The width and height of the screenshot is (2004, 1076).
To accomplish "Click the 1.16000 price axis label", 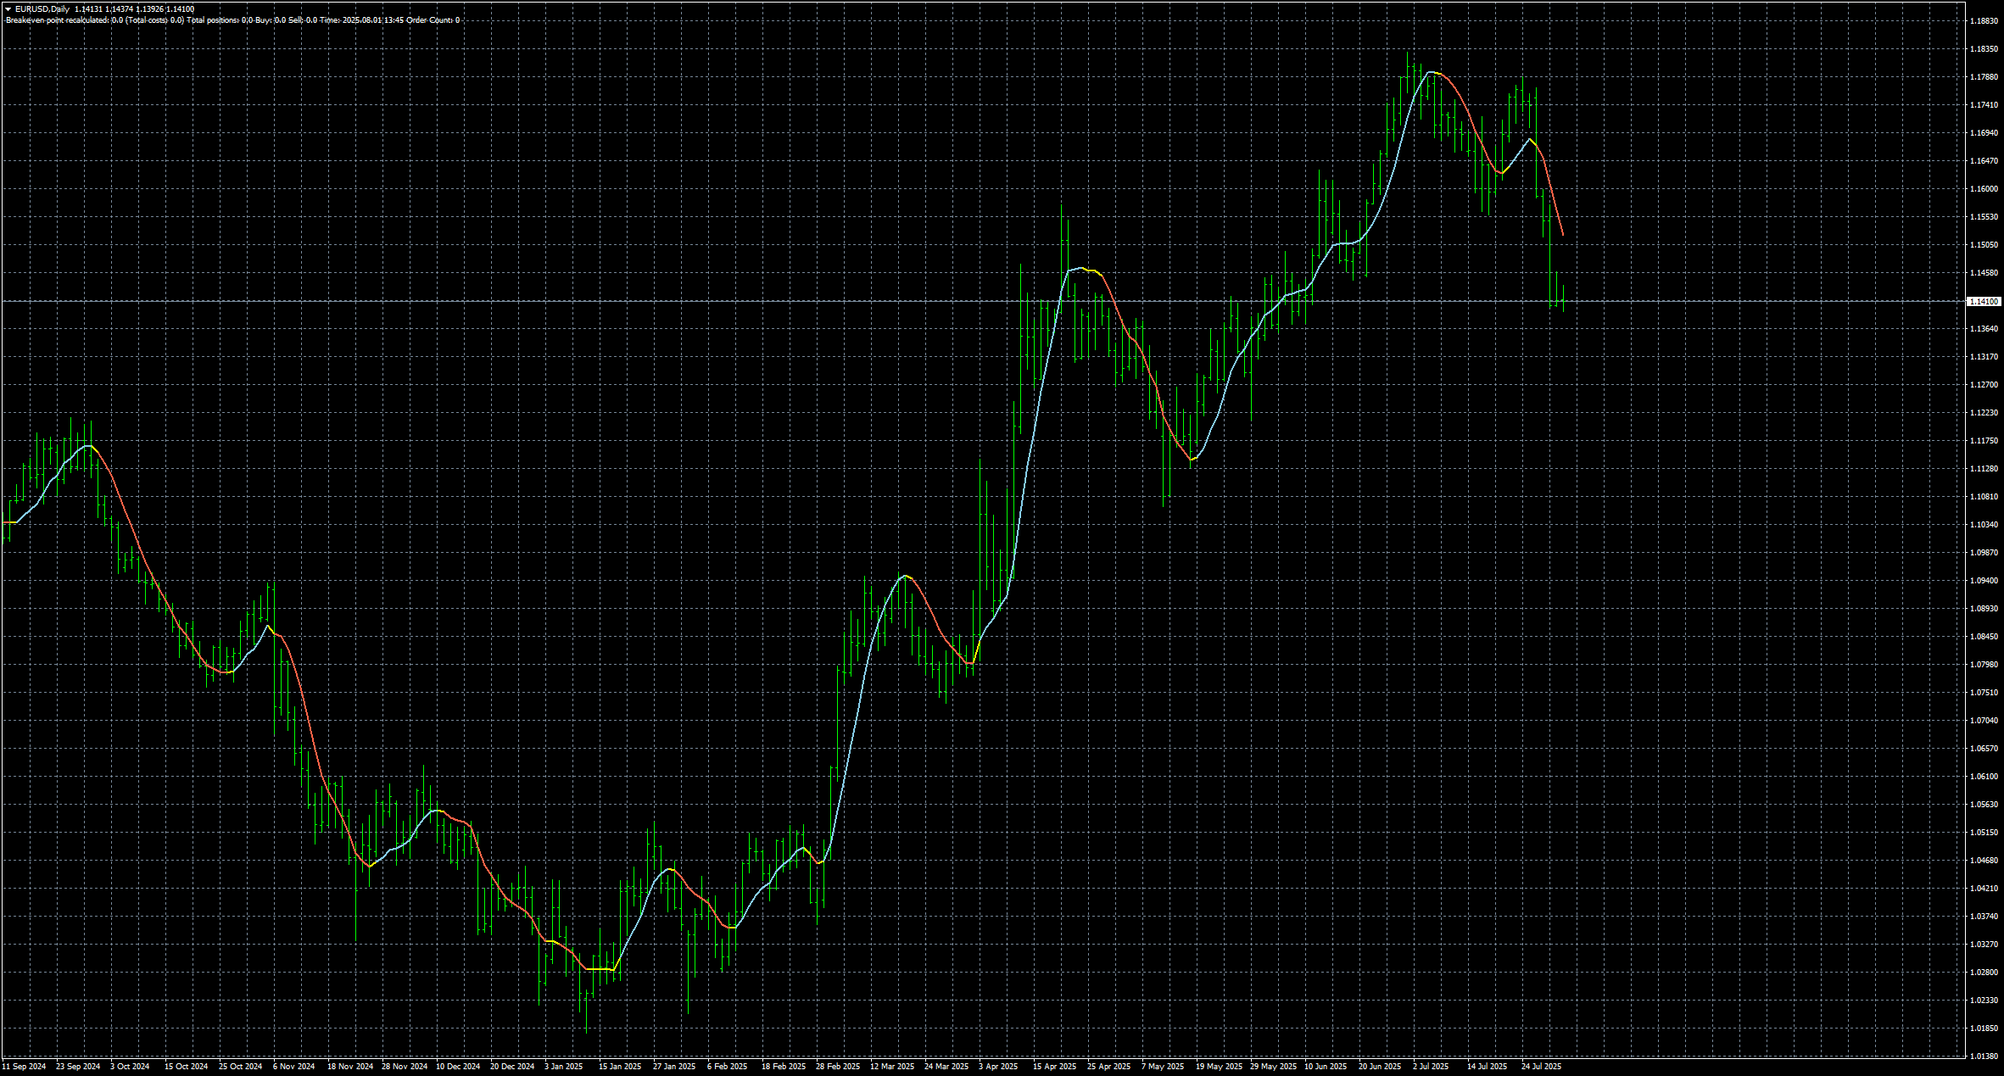I will click(1984, 189).
